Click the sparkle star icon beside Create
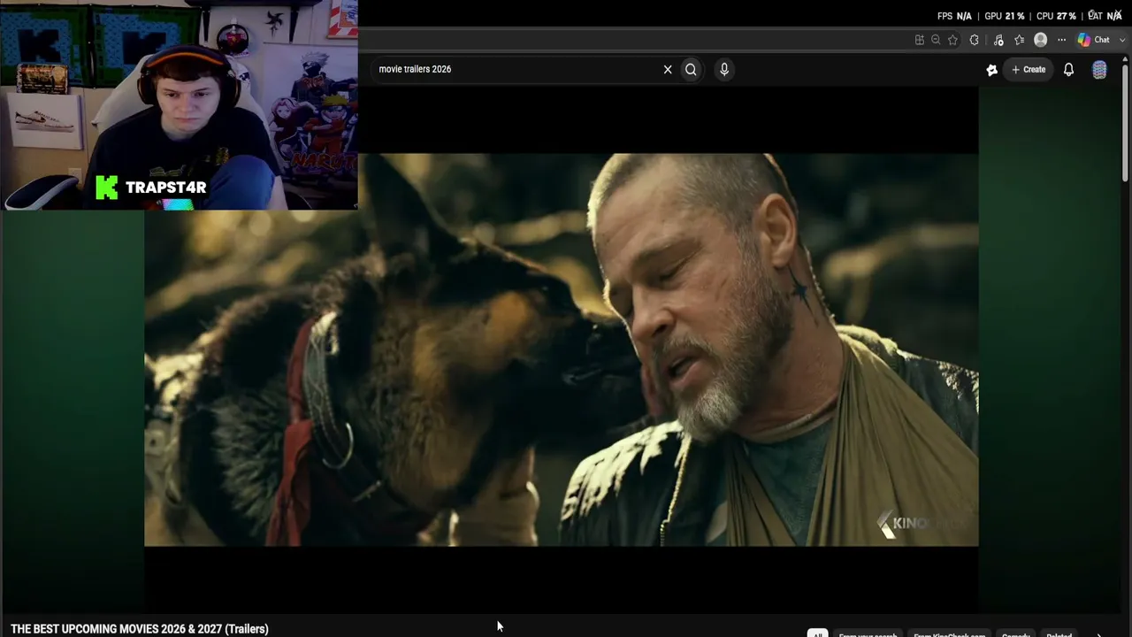The width and height of the screenshot is (1132, 637). click(992, 70)
